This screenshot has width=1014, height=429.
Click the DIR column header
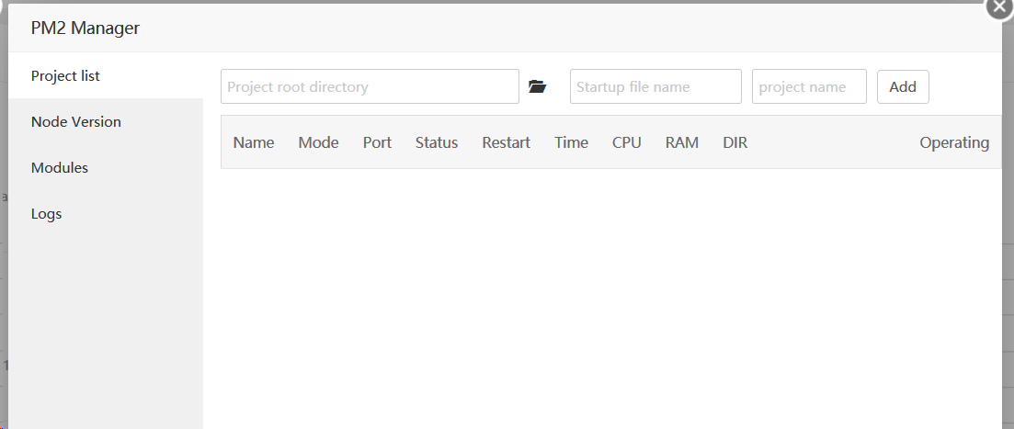tap(735, 142)
